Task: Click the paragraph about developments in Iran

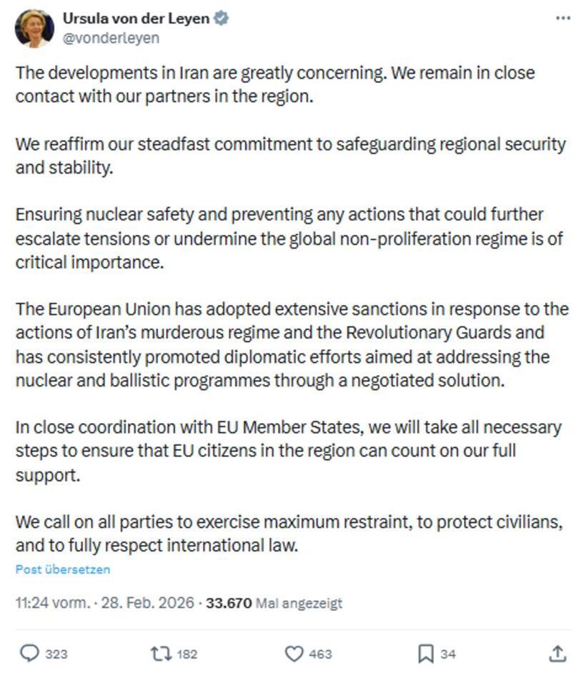Action: [x=274, y=84]
